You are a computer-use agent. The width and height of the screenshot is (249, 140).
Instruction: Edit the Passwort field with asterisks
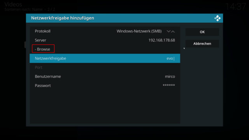[105, 86]
